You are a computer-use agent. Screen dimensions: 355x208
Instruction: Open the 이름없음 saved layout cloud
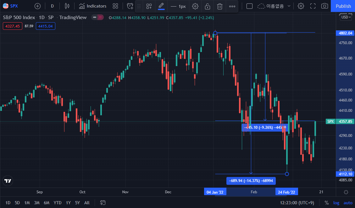pos(271,6)
